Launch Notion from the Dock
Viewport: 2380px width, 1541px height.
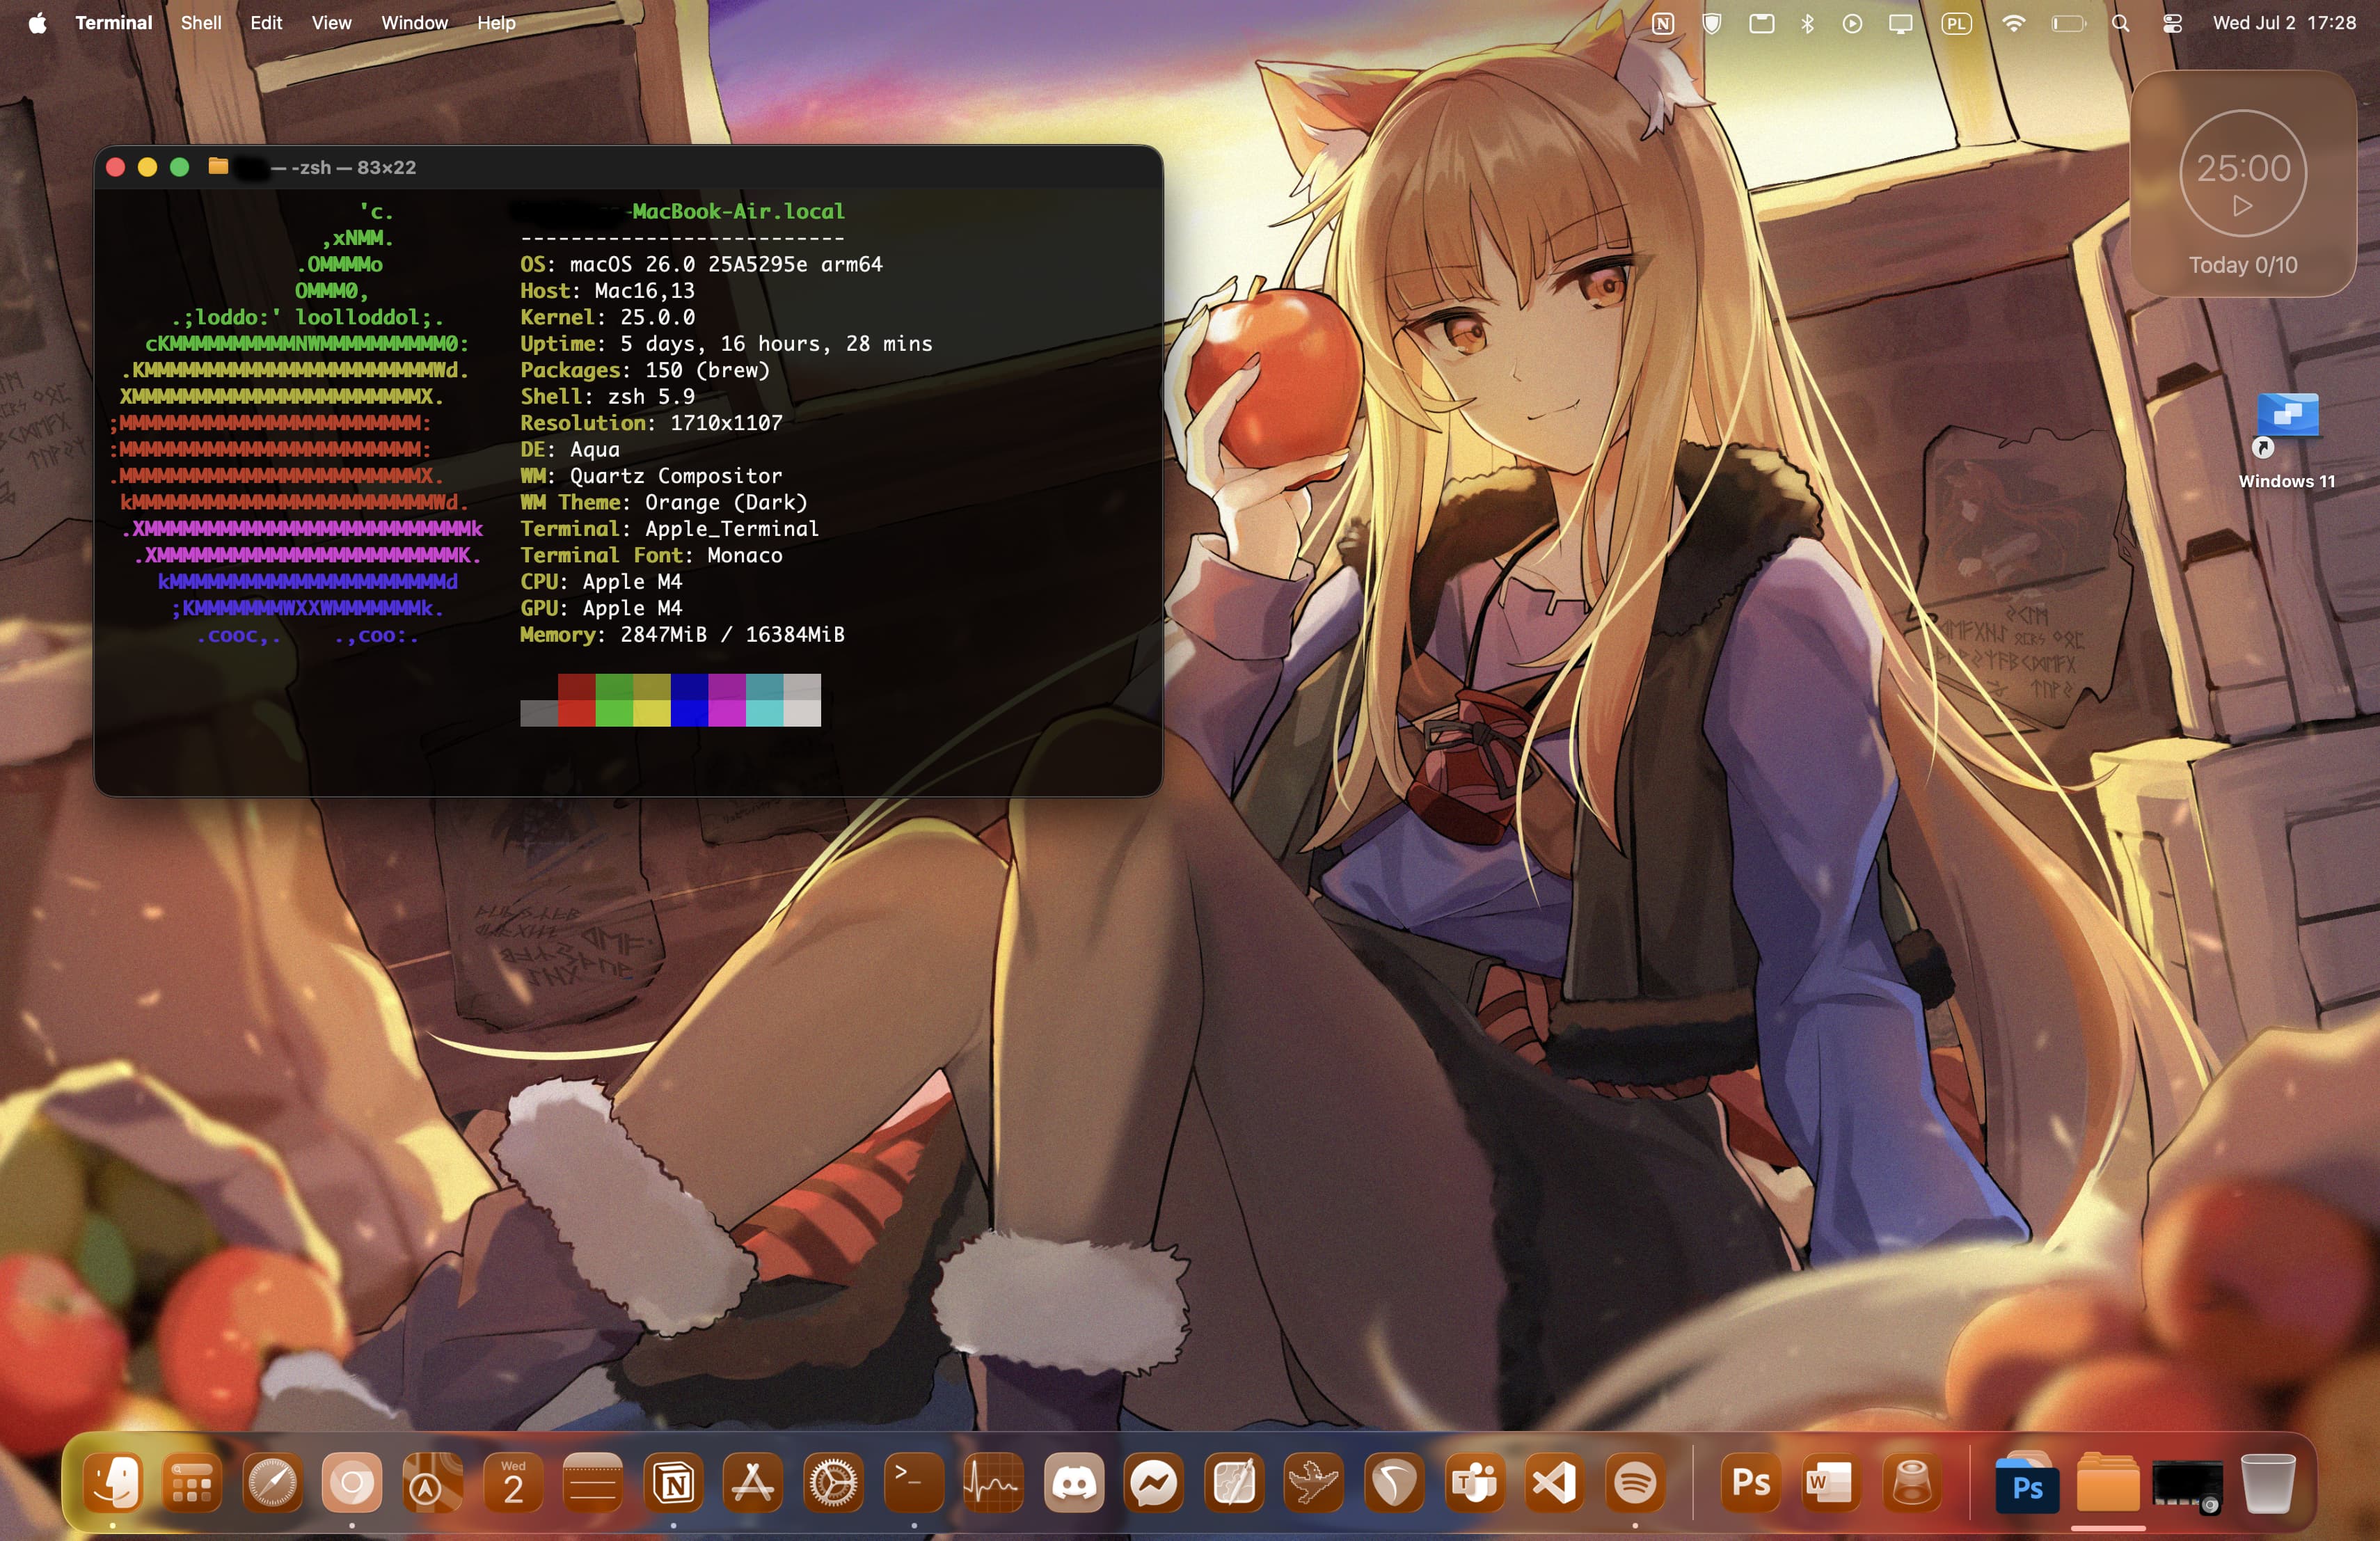[x=673, y=1483]
